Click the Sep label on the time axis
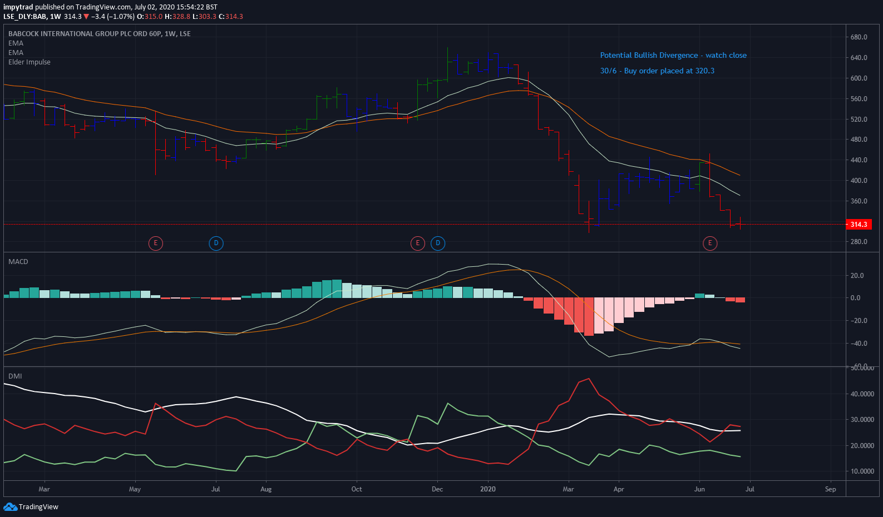This screenshot has width=883, height=517. pos(831,489)
